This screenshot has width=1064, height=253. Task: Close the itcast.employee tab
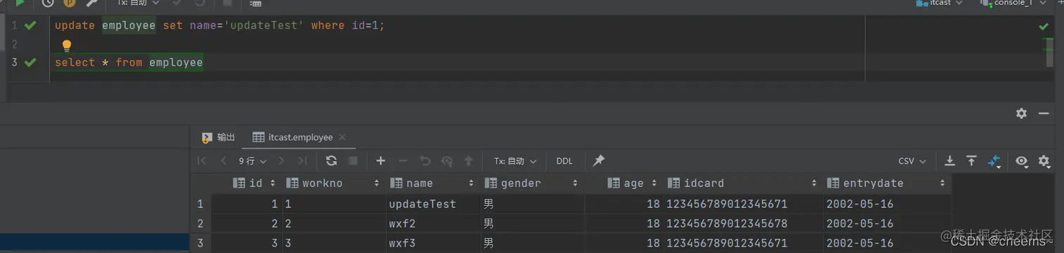click(x=342, y=137)
